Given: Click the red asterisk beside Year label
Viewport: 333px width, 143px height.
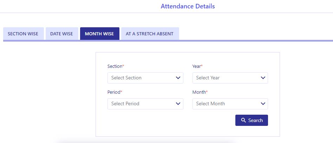Looking at the screenshot, I should point(202,66).
